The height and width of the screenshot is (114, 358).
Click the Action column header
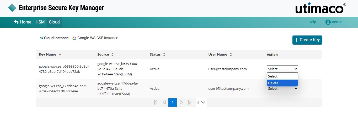point(272,55)
